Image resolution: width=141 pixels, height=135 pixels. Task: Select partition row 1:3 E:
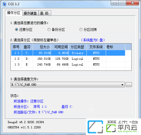point(68,64)
